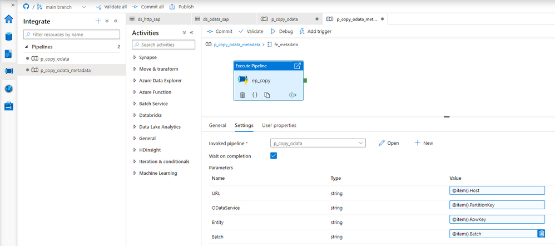Click Debug in pipeline toolbar

282,31
